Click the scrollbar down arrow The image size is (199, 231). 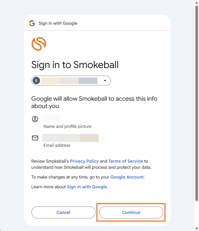tap(197, 229)
